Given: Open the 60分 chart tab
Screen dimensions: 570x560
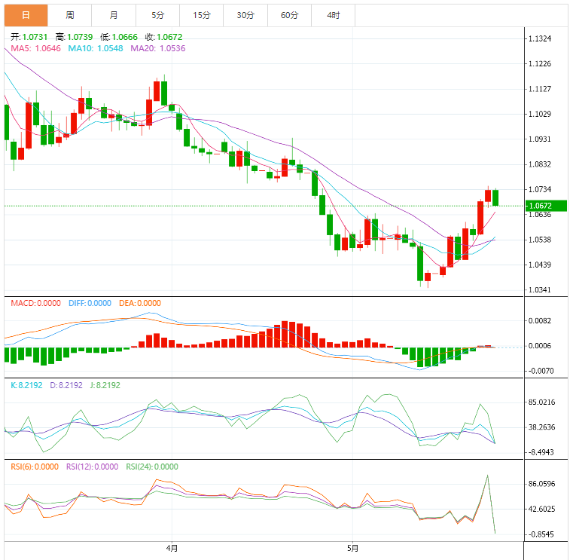Looking at the screenshot, I should coord(290,15).
